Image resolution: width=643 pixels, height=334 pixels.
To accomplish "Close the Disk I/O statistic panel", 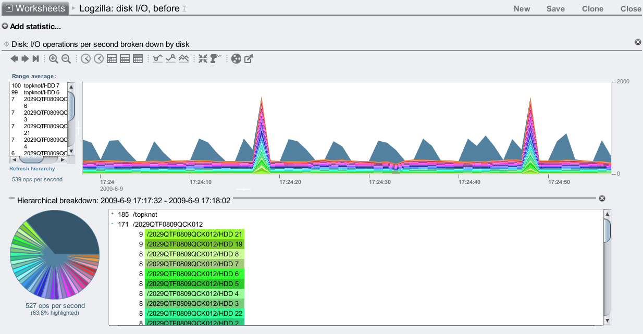I will (x=638, y=42).
